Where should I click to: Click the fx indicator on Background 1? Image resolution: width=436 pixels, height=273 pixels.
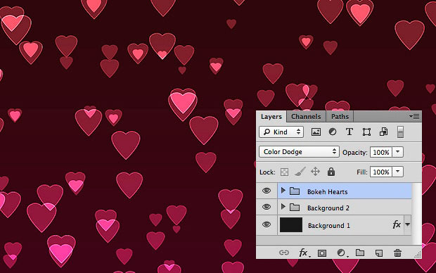click(x=397, y=224)
